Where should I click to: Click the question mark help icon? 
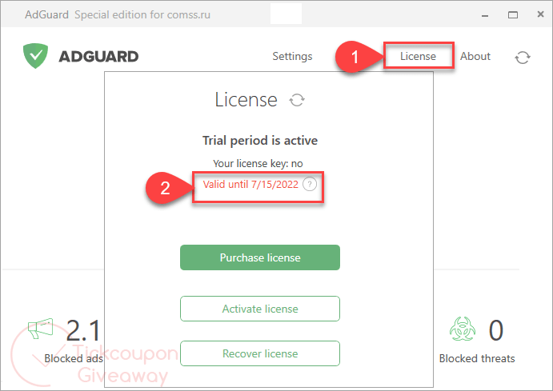tap(310, 184)
